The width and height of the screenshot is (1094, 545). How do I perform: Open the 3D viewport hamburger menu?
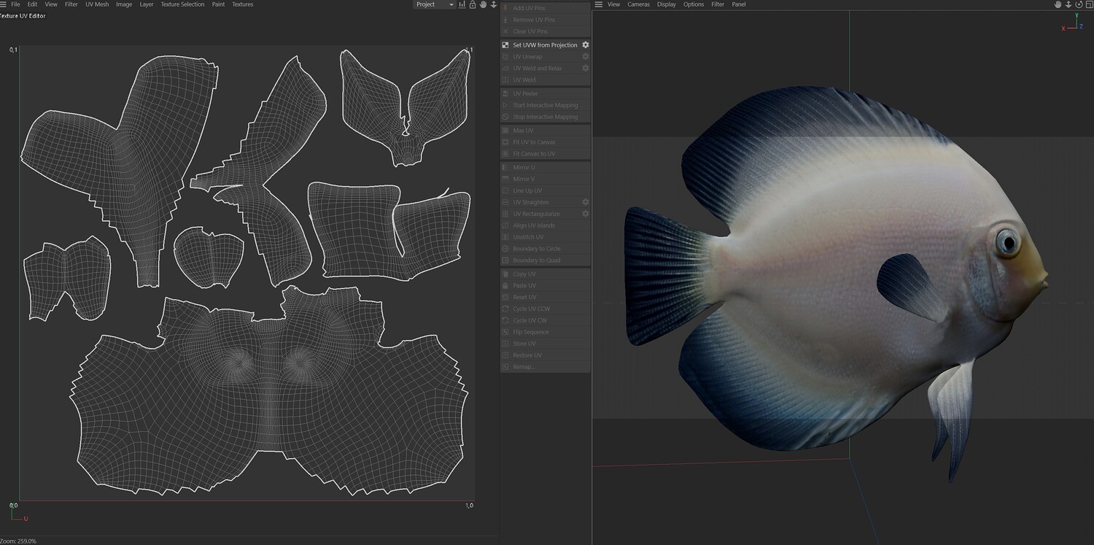tap(599, 4)
